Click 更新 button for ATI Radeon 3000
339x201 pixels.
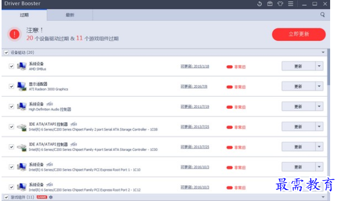coord(298,86)
